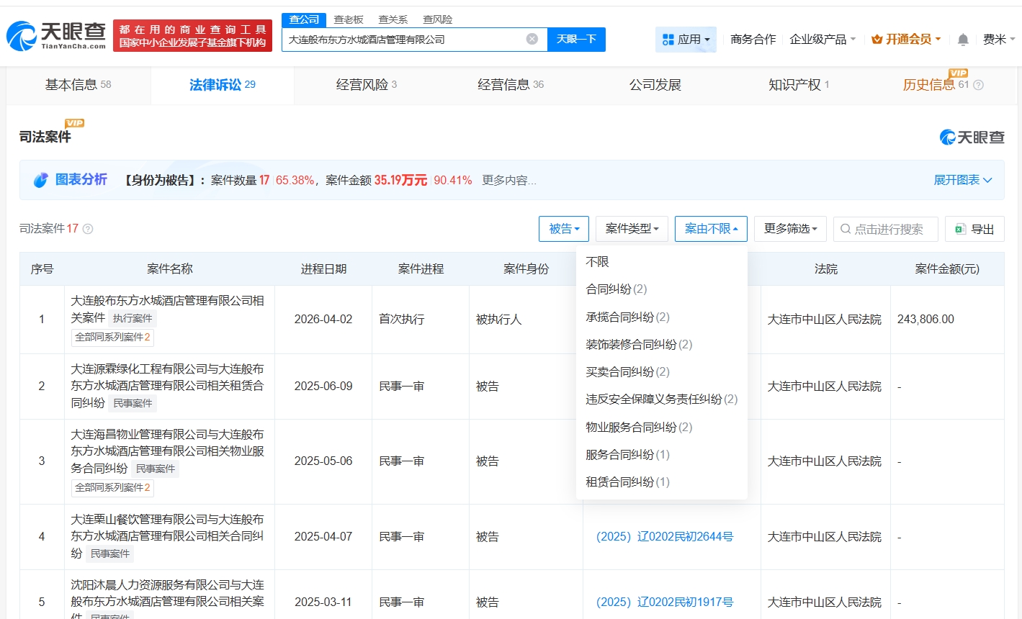Open case number (2025) 辽0202民初2644号

click(x=665, y=536)
